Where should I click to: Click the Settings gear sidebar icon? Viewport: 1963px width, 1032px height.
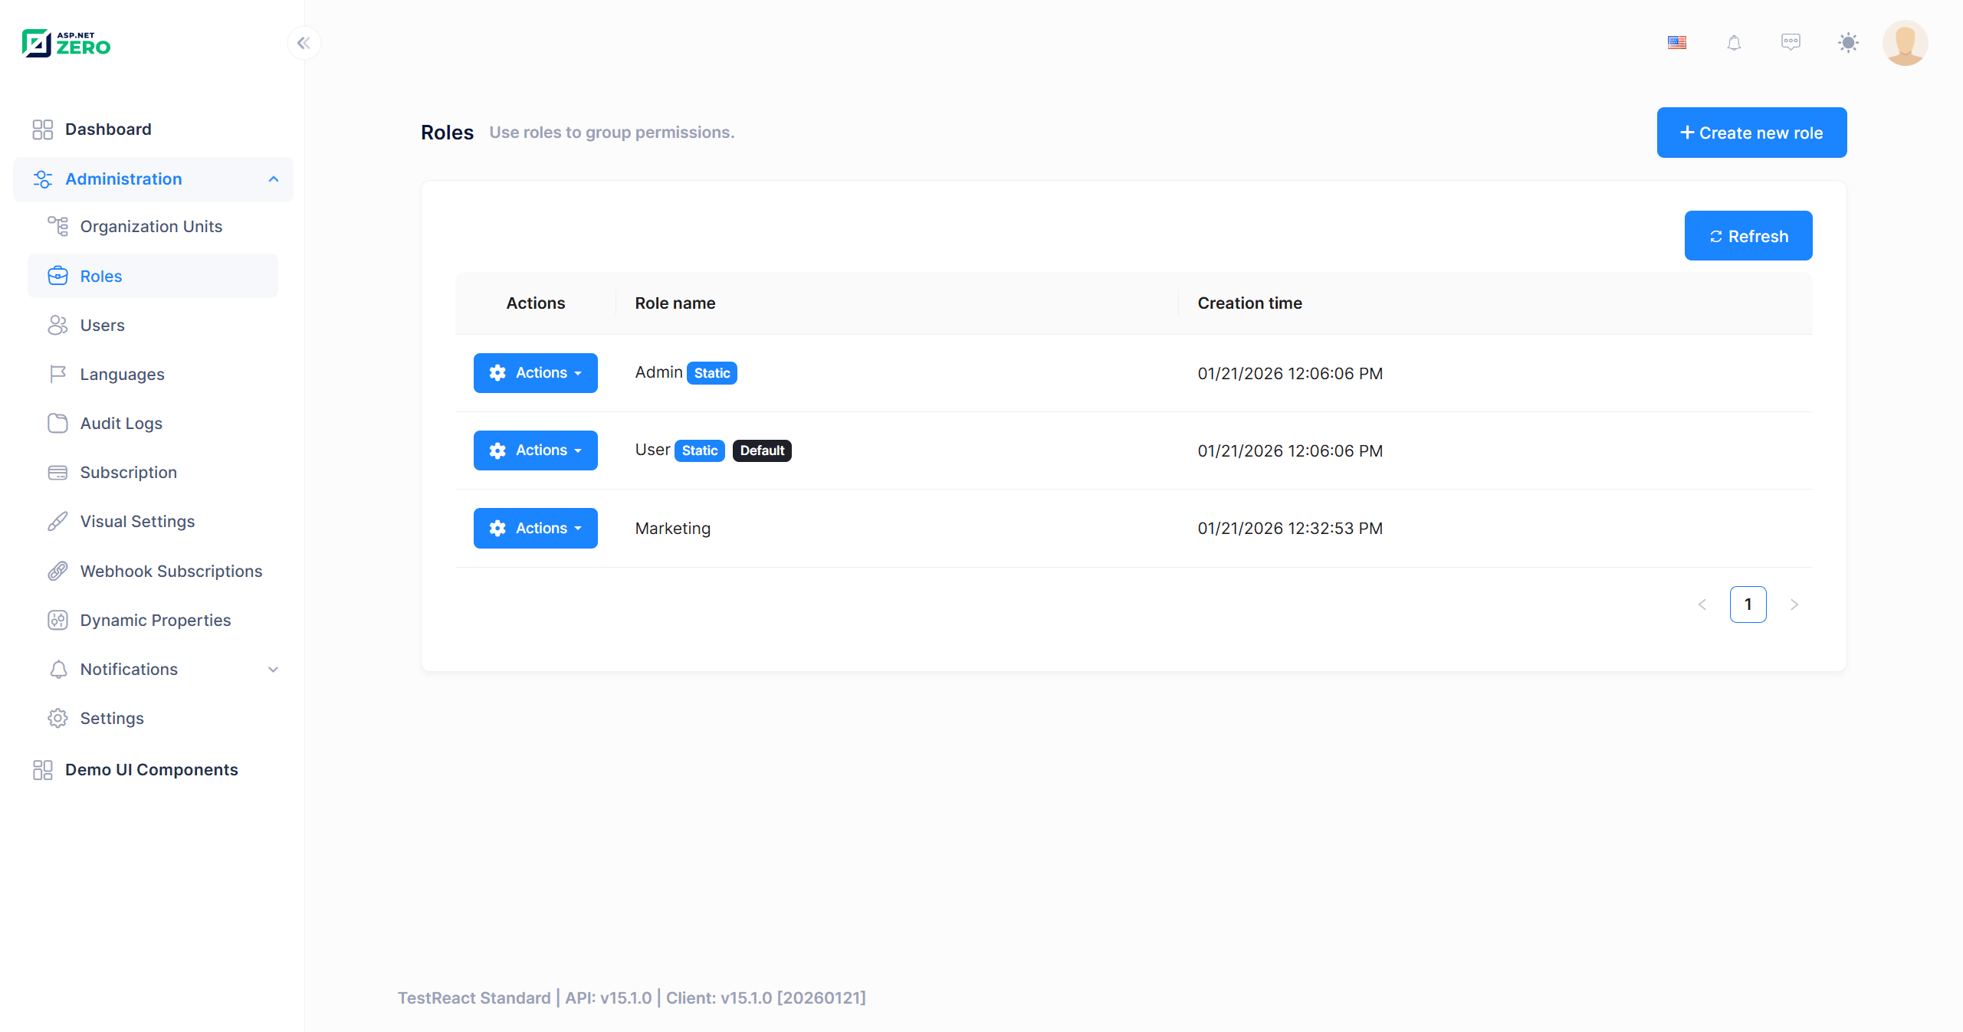pos(58,719)
